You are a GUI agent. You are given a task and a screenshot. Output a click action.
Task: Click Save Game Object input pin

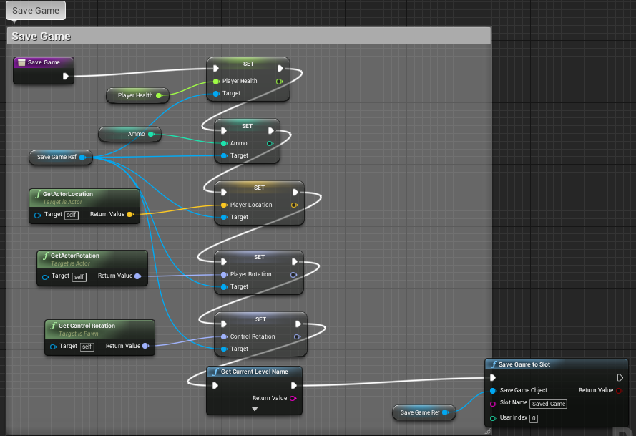[x=493, y=391]
